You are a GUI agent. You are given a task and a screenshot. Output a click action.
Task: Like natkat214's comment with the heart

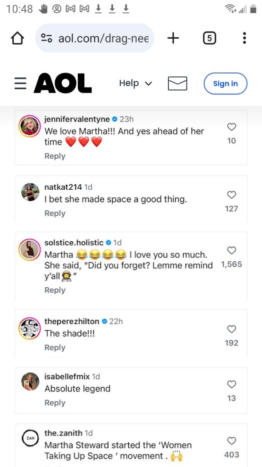pyautogui.click(x=232, y=195)
